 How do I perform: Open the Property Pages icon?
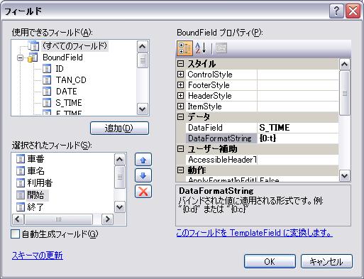(x=221, y=48)
